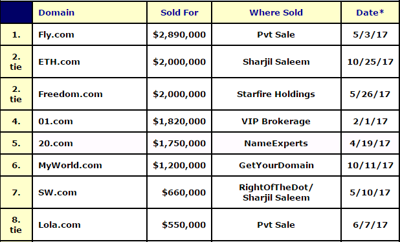The image size is (400, 242).
Task: Click the NameExperts seller cell
Action: pyautogui.click(x=276, y=143)
